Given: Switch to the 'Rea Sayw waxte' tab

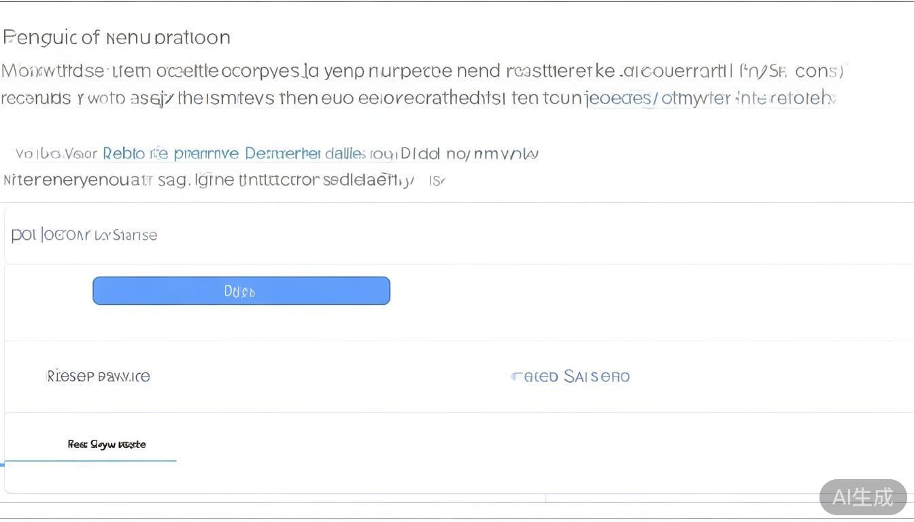Looking at the screenshot, I should click(107, 445).
